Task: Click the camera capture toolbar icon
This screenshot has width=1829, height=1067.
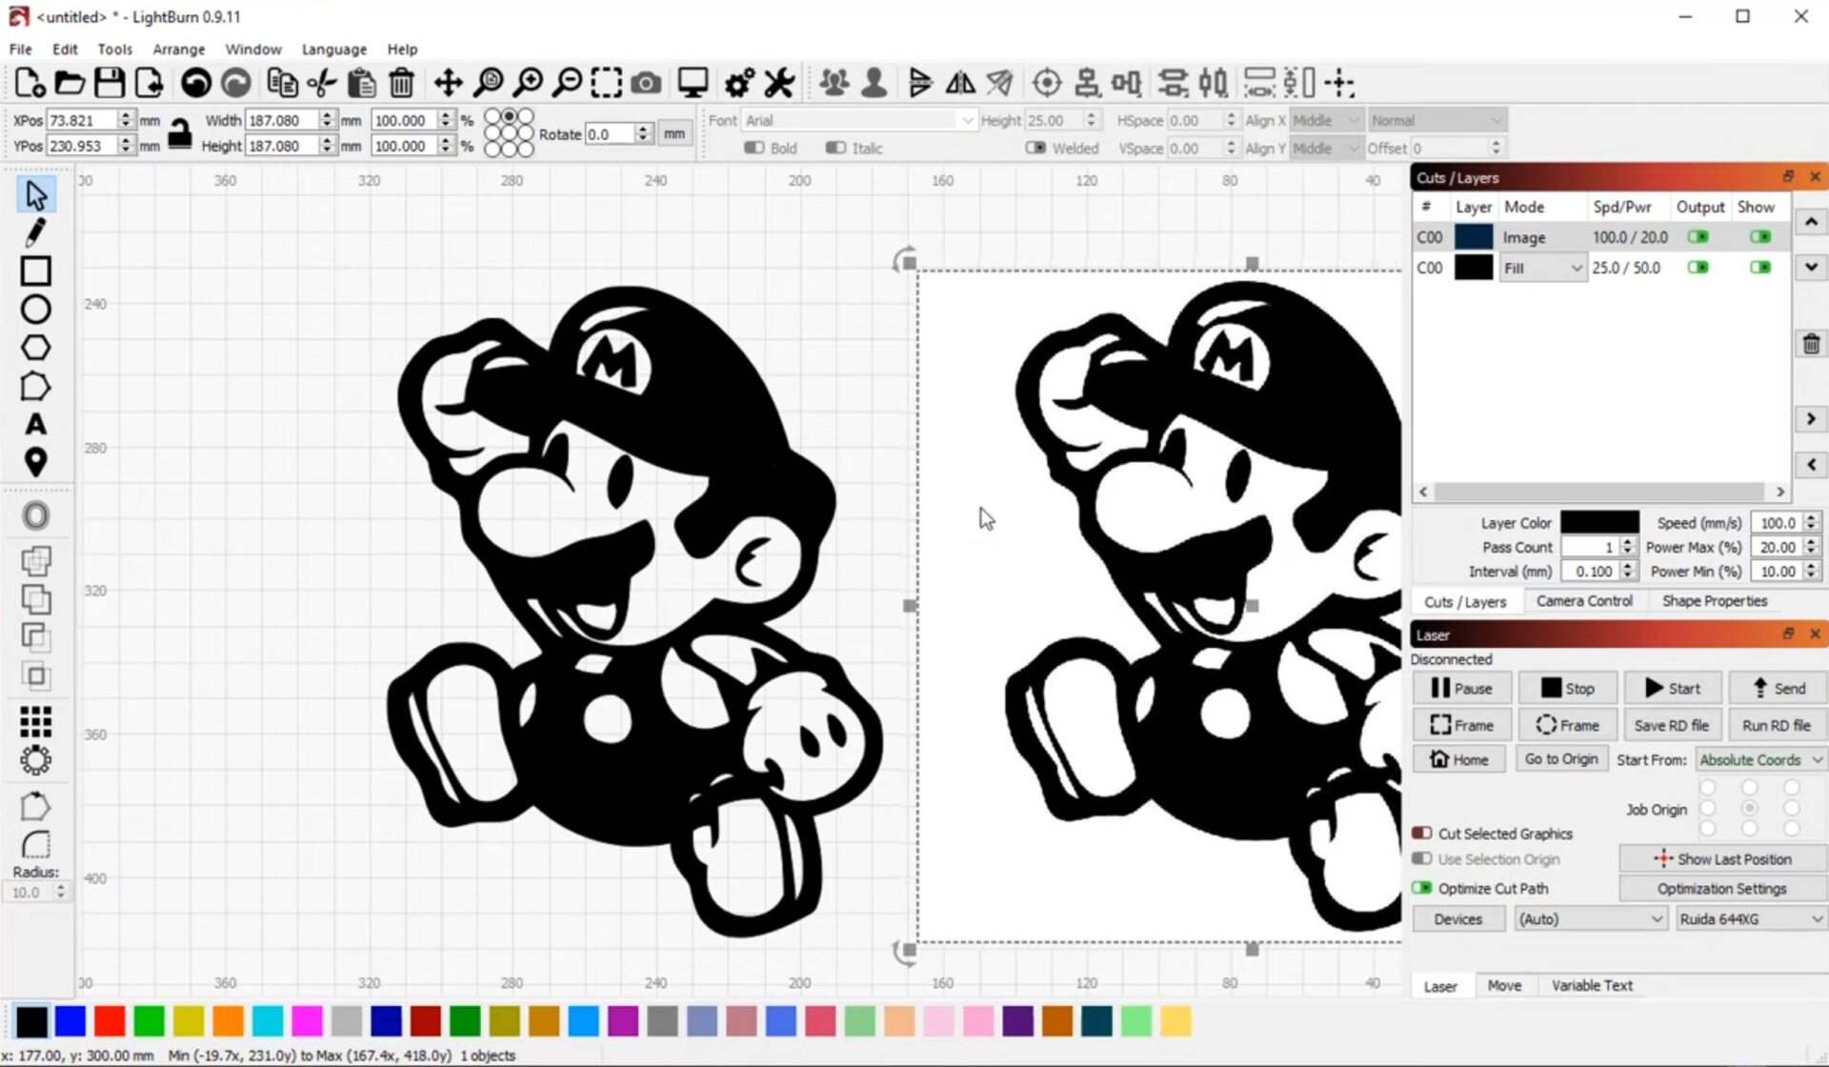Action: pyautogui.click(x=646, y=84)
